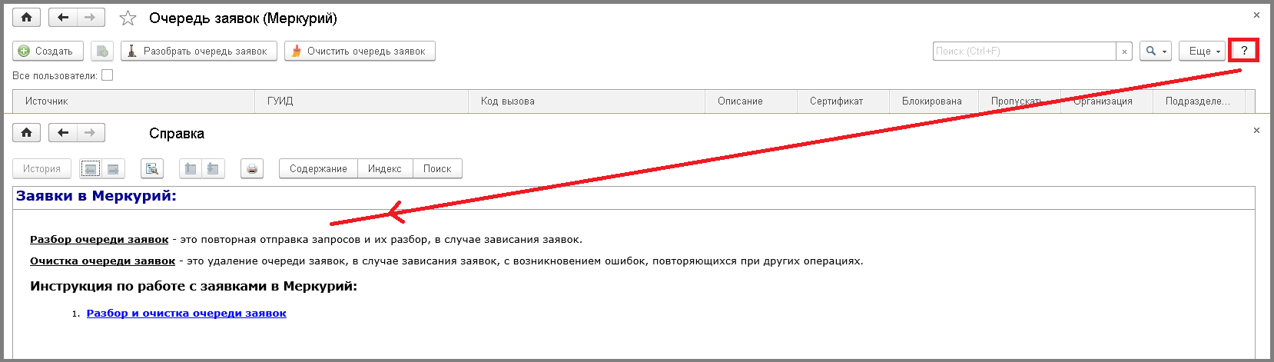Click the Код вызова column header
Viewport: 1274px width, 362px height.
click(x=586, y=101)
